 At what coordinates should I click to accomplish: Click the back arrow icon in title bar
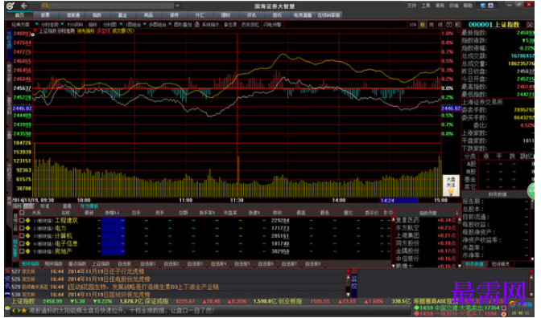tap(23, 6)
